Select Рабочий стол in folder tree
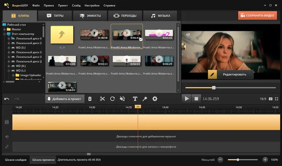Viewport: 282px width, 166px height. tap(16, 25)
